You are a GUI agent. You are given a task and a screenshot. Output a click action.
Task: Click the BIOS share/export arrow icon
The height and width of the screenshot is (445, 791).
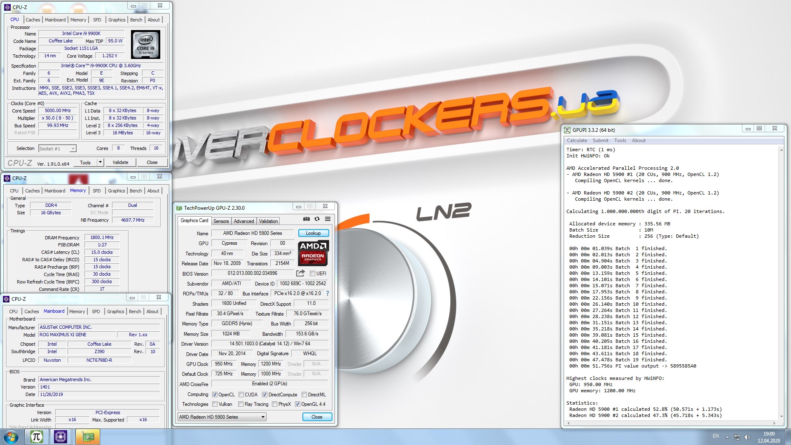300,273
